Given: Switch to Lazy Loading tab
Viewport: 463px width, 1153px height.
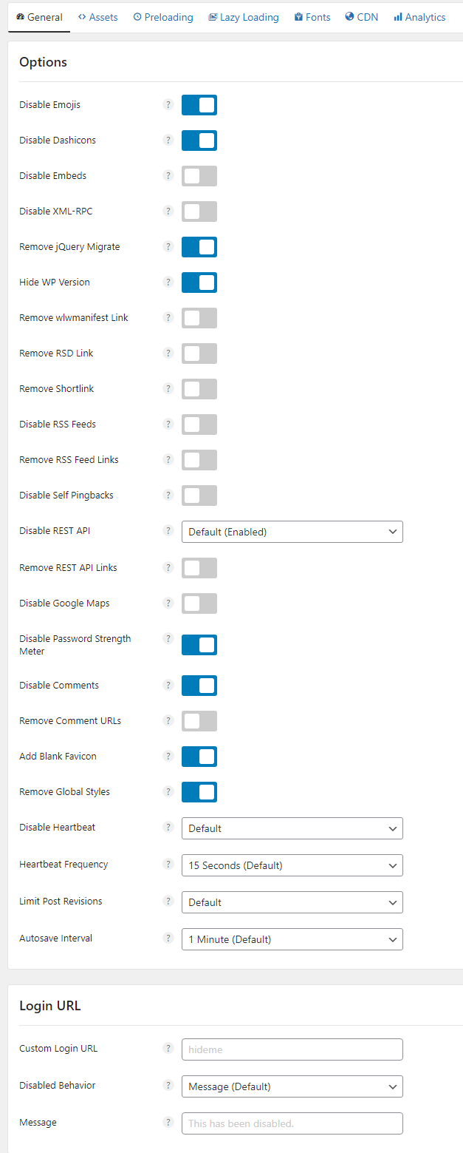Looking at the screenshot, I should point(244,17).
